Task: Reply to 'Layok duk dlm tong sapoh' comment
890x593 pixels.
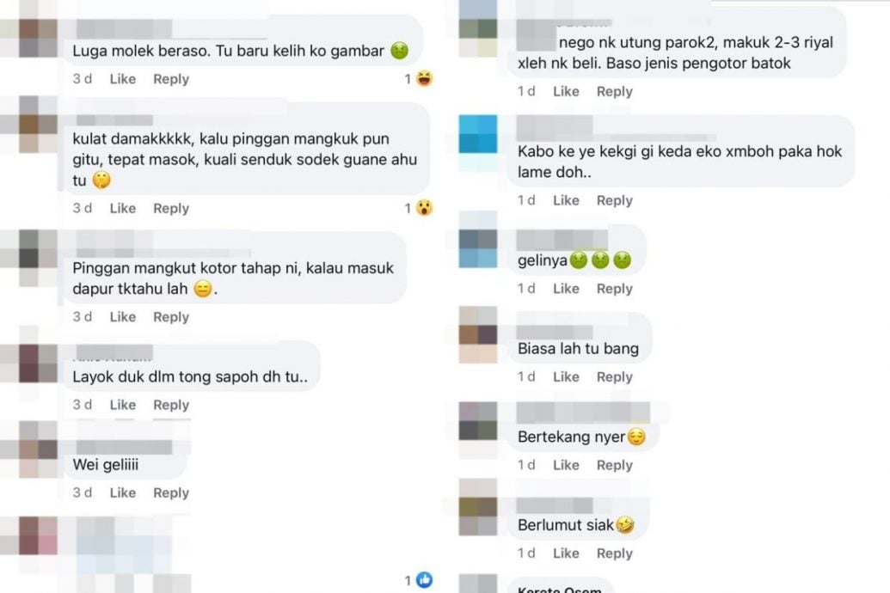Action: coord(171,405)
